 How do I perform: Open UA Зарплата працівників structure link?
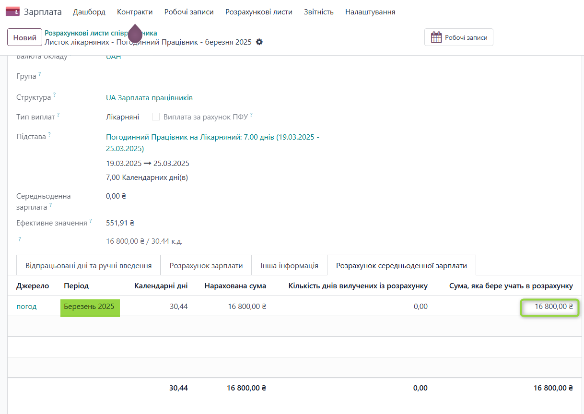point(149,98)
